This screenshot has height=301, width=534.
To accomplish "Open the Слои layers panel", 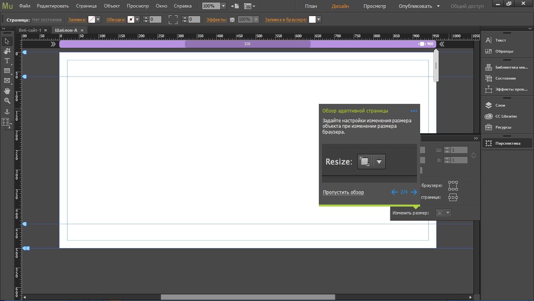I will (500, 105).
